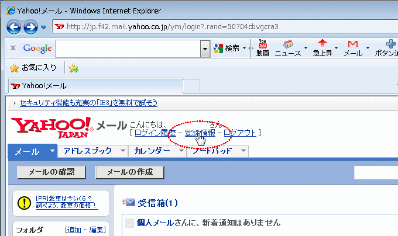The width and height of the screenshot is (398, 236).
Task: Expand the Google search box dropdown
Action: (x=205, y=48)
